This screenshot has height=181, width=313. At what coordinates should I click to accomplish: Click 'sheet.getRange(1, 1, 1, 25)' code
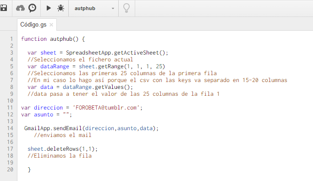[x=122, y=66]
